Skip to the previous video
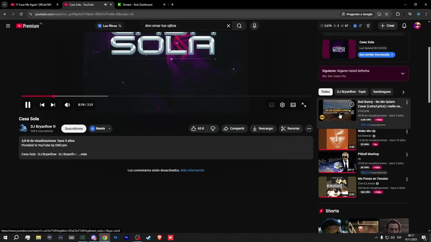This screenshot has height=242, width=431. point(42,105)
